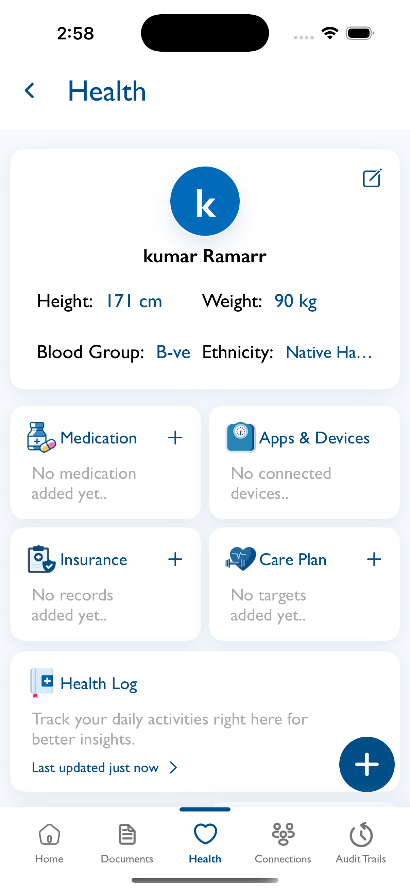Add a Care Plan target with plus
410x891 pixels.
coord(374,559)
